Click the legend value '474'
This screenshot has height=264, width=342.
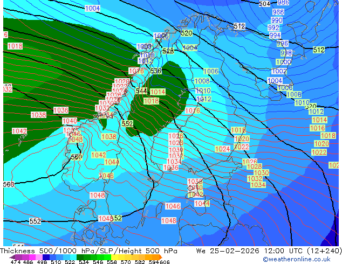coord(16,262)
